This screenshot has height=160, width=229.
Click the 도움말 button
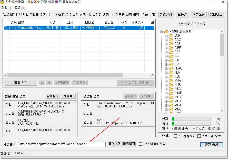click(x=182, y=15)
